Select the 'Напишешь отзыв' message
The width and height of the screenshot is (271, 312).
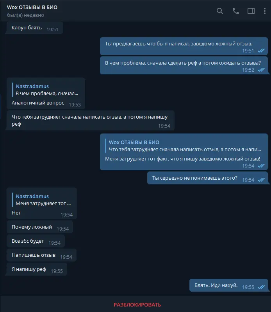tap(41, 255)
